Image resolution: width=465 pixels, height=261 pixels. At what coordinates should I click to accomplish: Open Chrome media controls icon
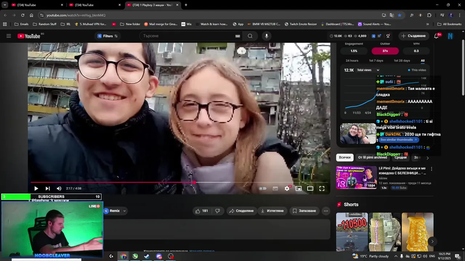tap(442, 15)
